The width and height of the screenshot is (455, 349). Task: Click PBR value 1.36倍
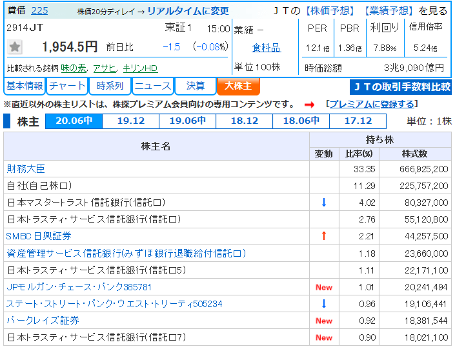point(350,48)
